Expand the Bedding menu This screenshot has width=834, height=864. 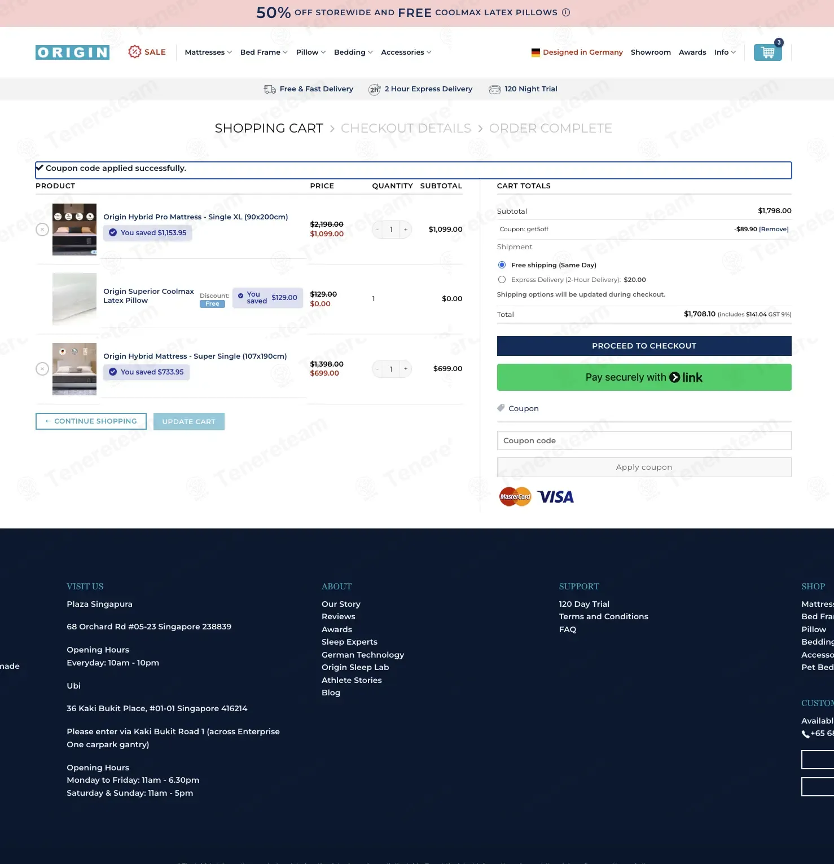point(353,52)
